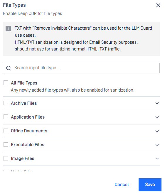Expand the Executable Files chevron

click(x=157, y=145)
